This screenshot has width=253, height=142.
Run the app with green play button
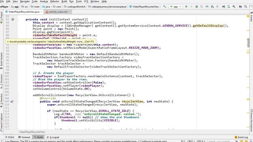(186, 7)
